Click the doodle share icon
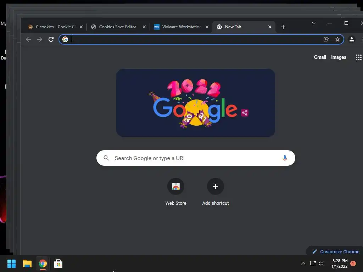The width and height of the screenshot is (363, 272). [245, 113]
